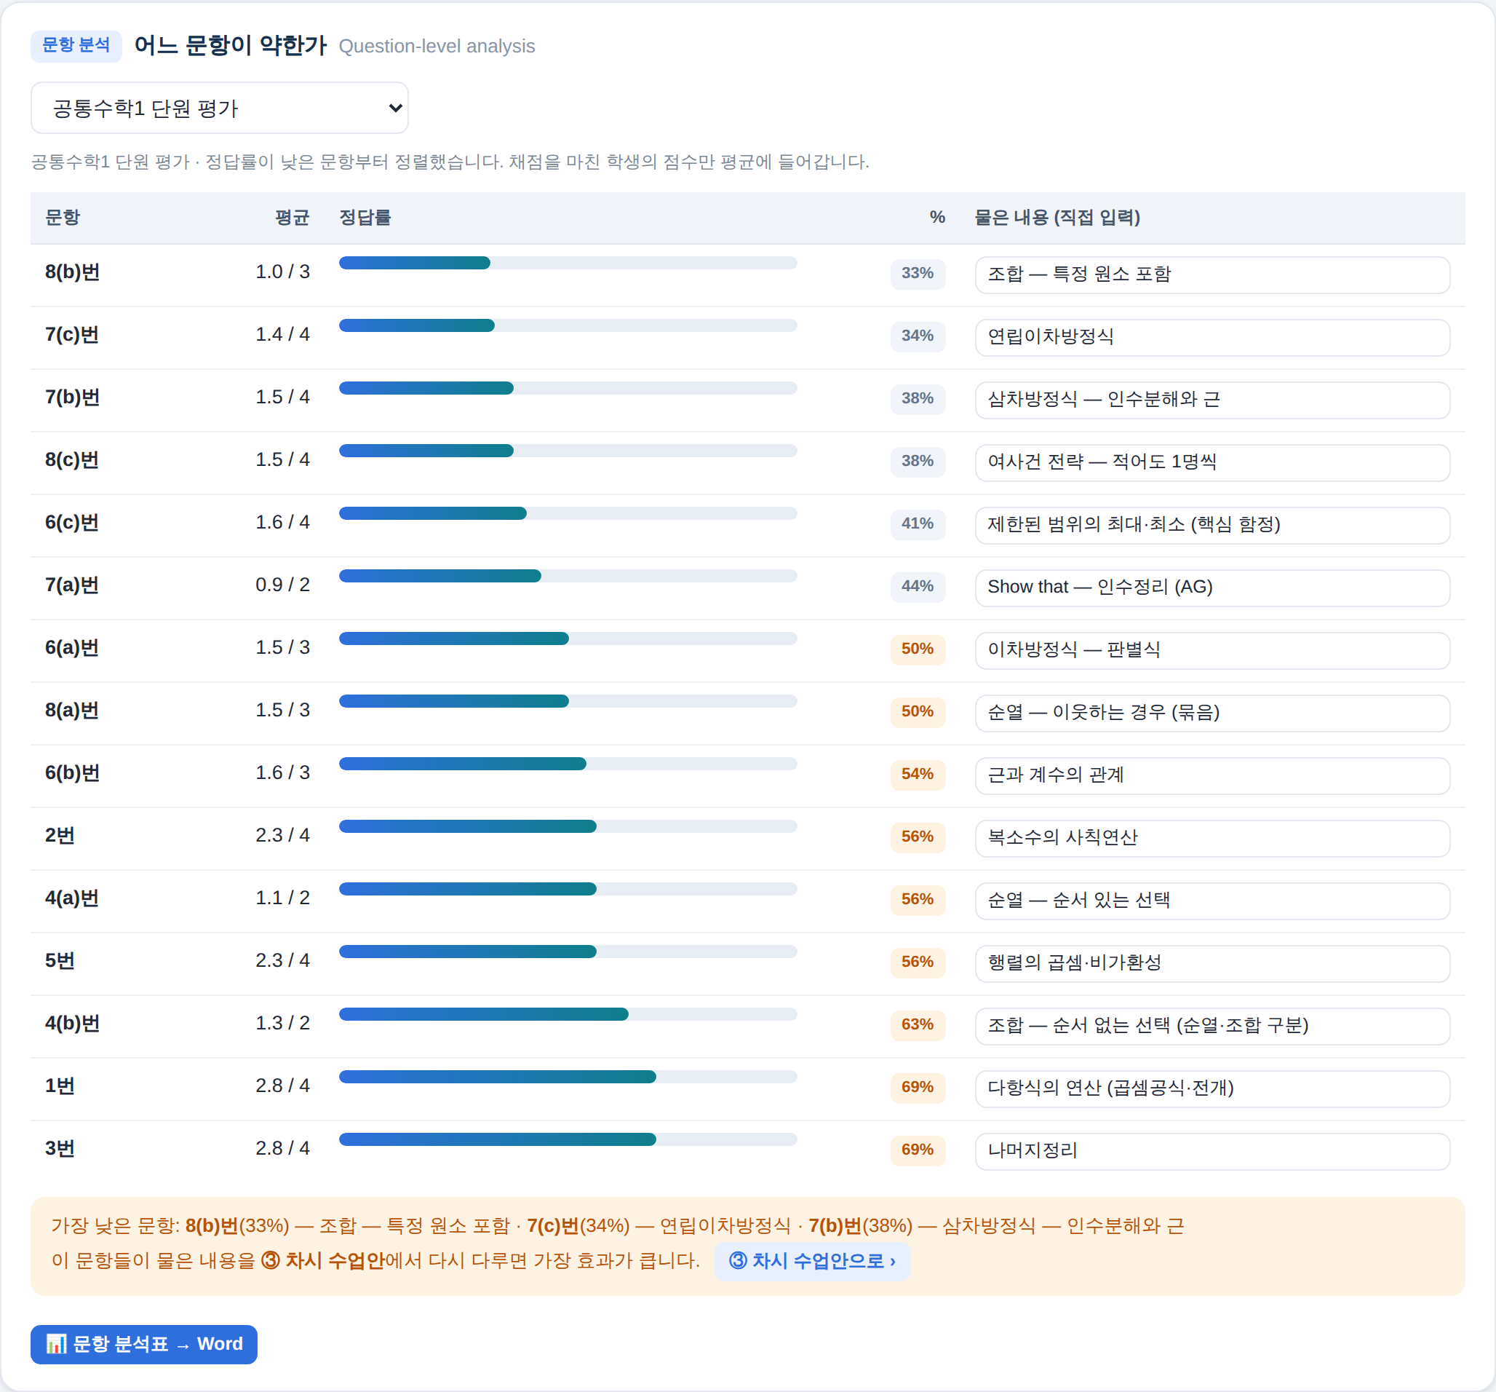Click the 8(b)번 progress bar
Image resolution: width=1496 pixels, height=1392 pixels.
(568, 263)
